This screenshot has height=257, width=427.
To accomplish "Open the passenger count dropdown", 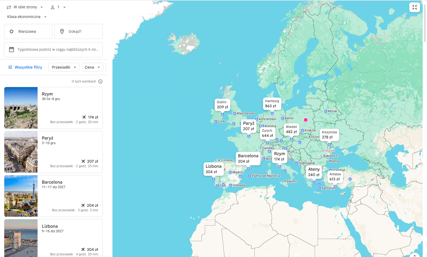I will coord(58,7).
